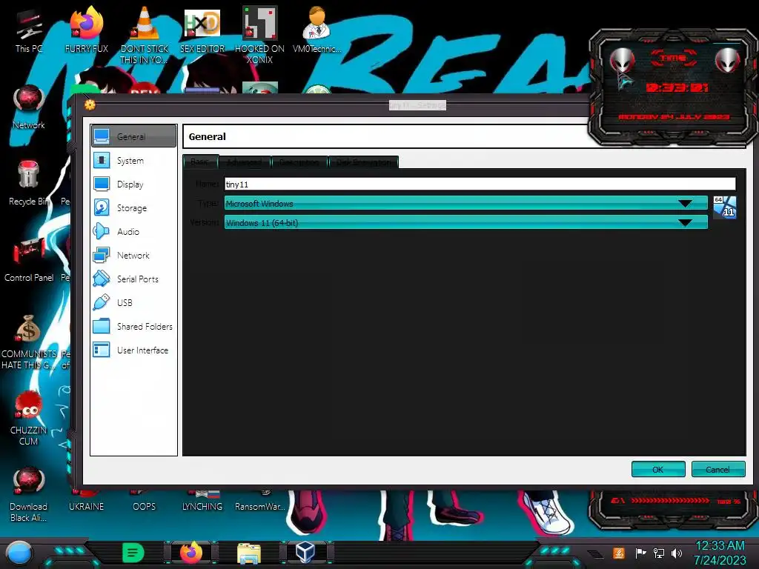Screen dimensions: 759x569
Task: Click the taskbar clock showing 12:33 AM
Action: tap(720, 553)
